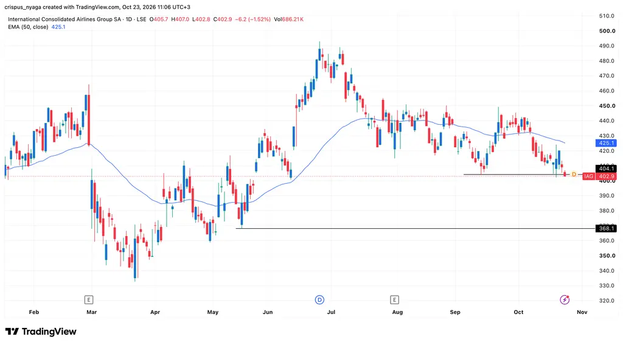Click the purple lightning event icon

pos(565,300)
